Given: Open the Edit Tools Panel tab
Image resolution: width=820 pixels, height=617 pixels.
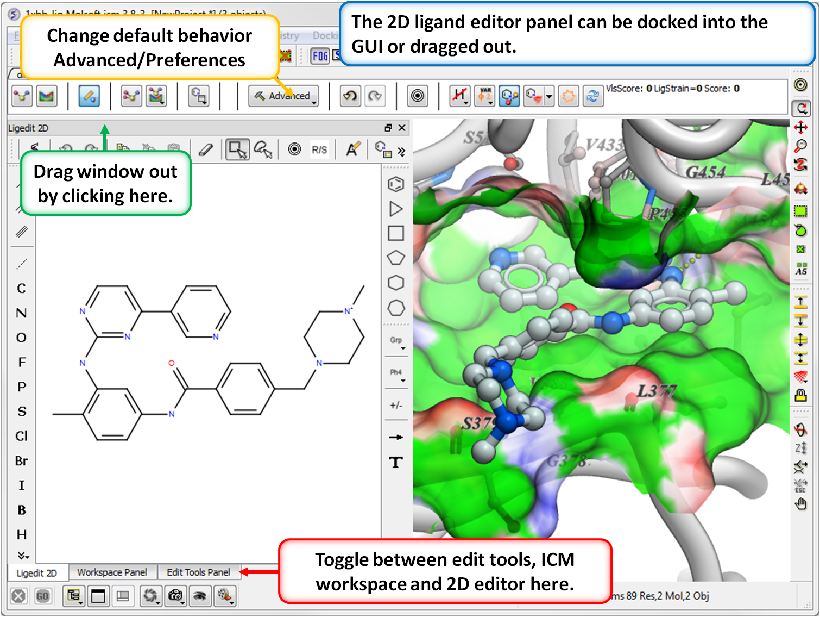Looking at the screenshot, I should (x=198, y=572).
